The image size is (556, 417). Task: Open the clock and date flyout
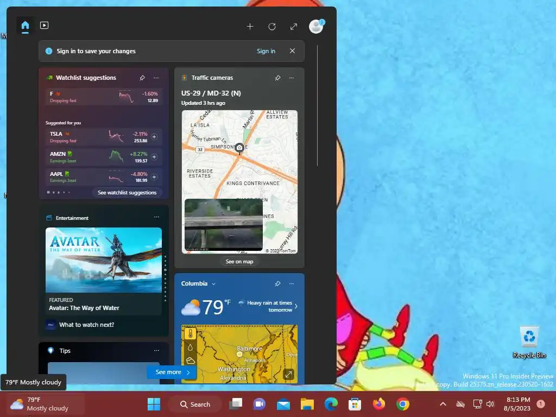(517, 404)
